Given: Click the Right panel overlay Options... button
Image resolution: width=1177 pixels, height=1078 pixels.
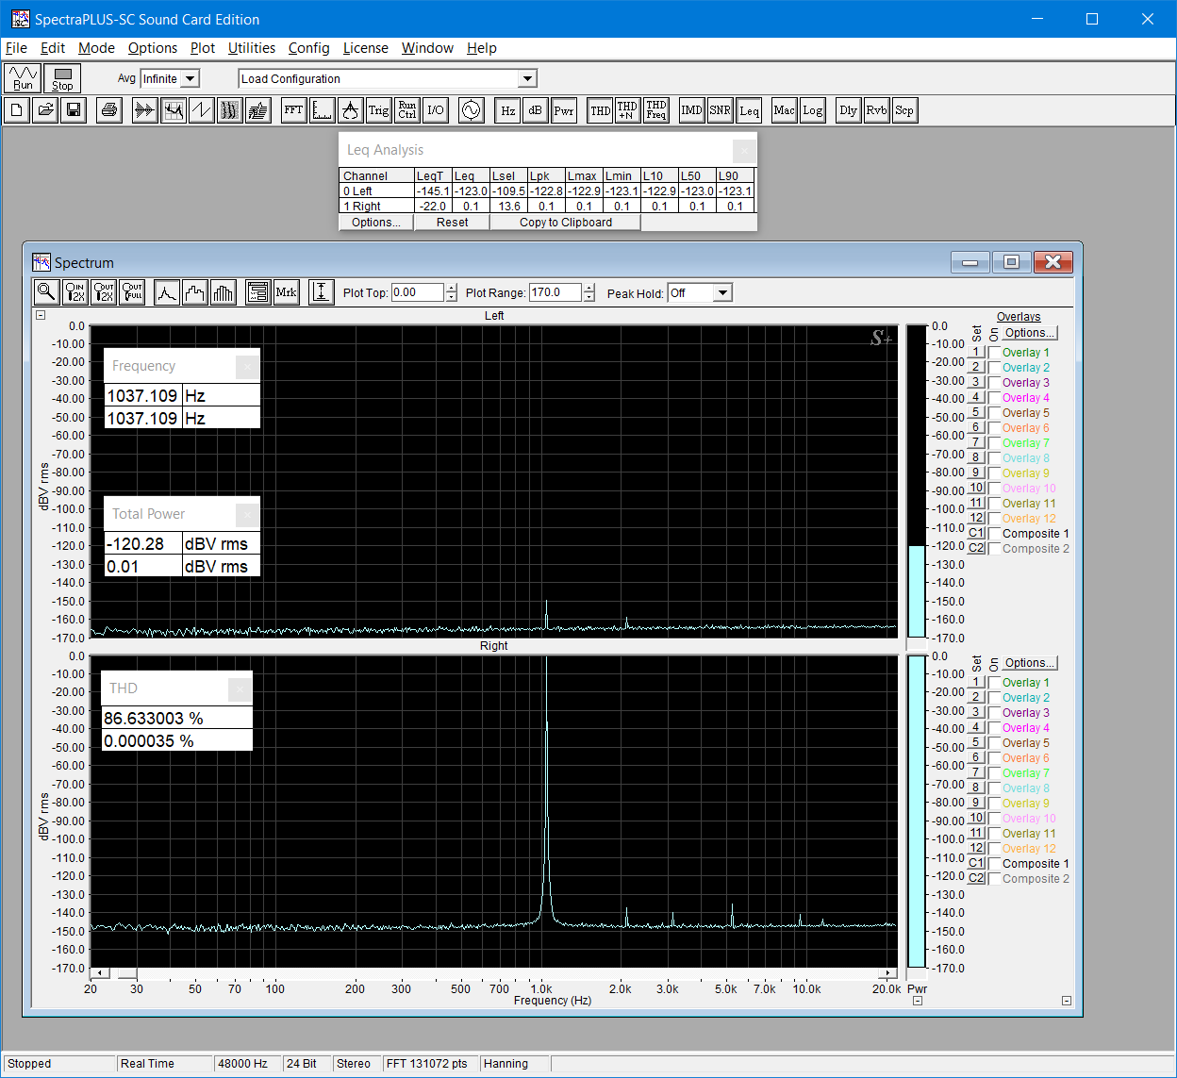Looking at the screenshot, I should pos(1029,663).
